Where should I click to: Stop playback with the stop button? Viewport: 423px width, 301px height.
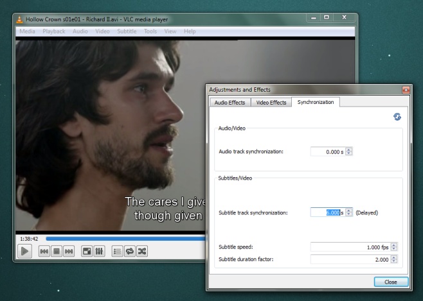click(x=57, y=251)
